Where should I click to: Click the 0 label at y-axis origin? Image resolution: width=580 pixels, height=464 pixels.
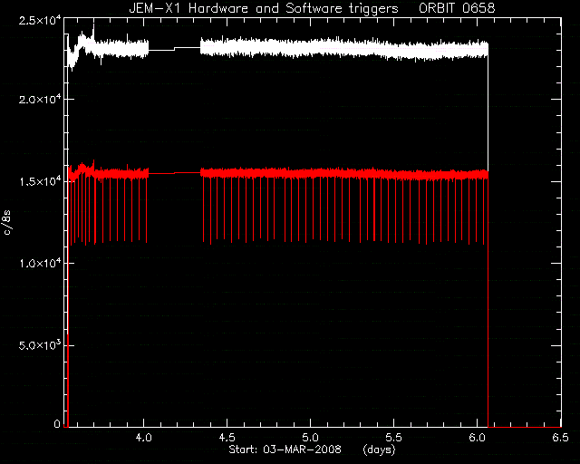pos(57,423)
